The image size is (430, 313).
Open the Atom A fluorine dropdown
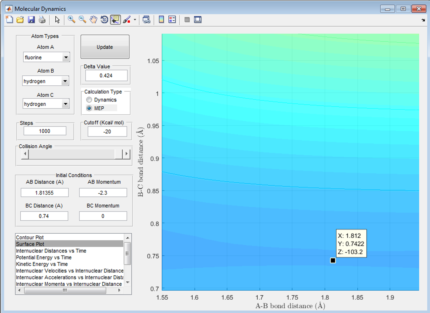click(x=66, y=57)
